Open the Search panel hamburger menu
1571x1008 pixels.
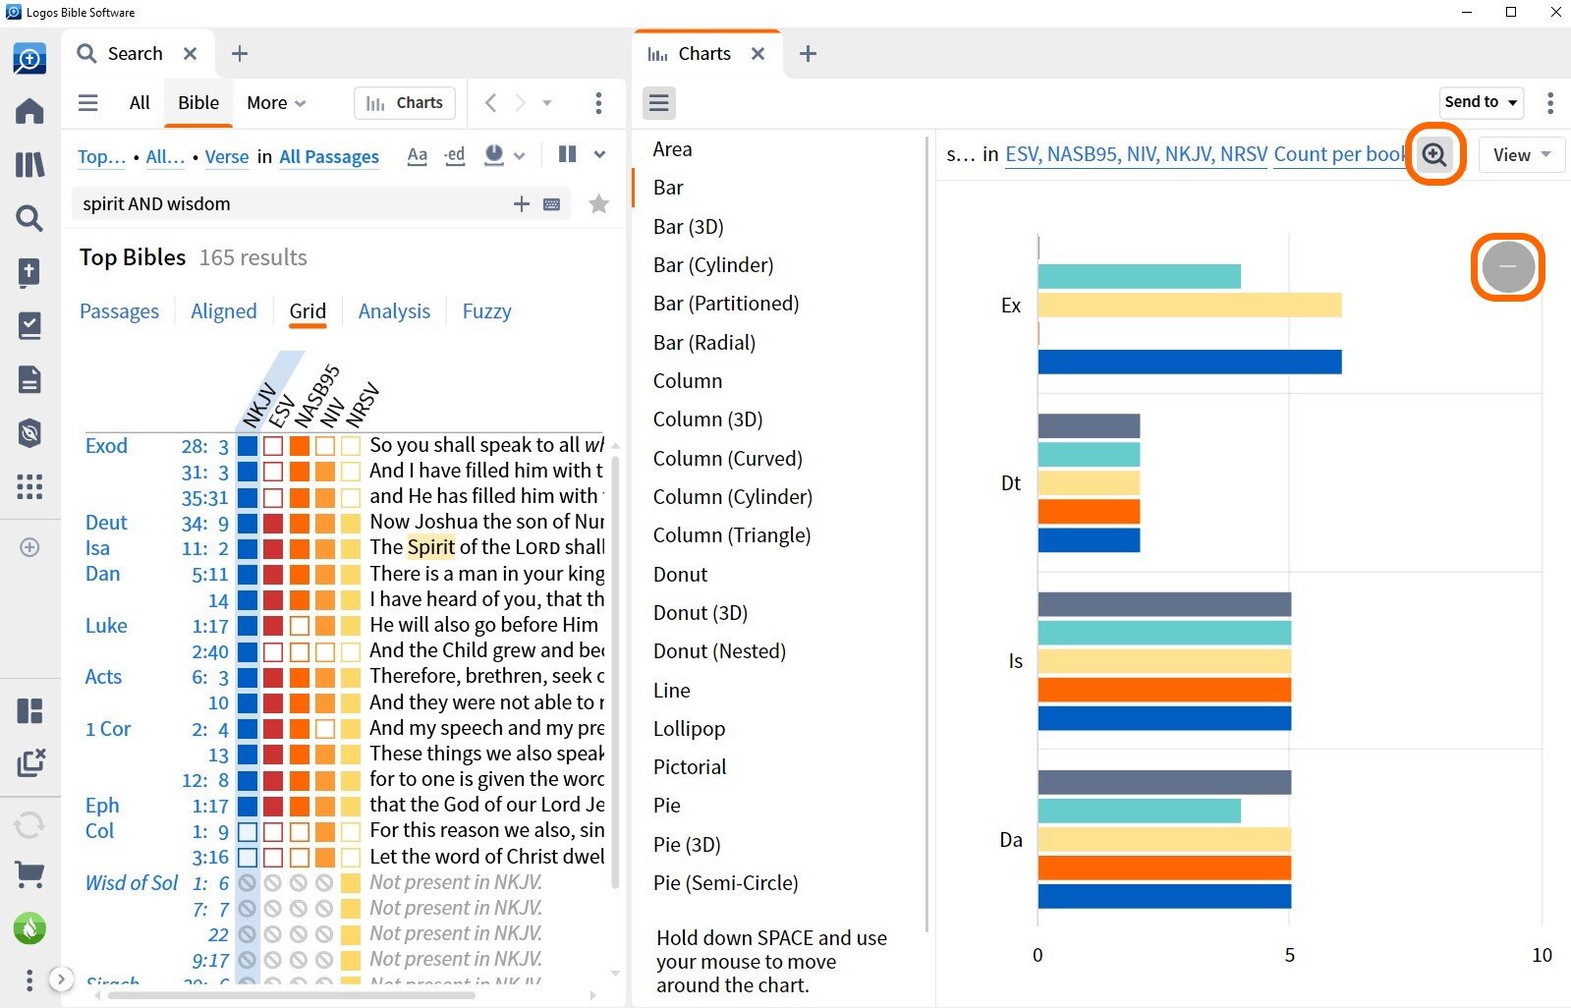pos(88,103)
